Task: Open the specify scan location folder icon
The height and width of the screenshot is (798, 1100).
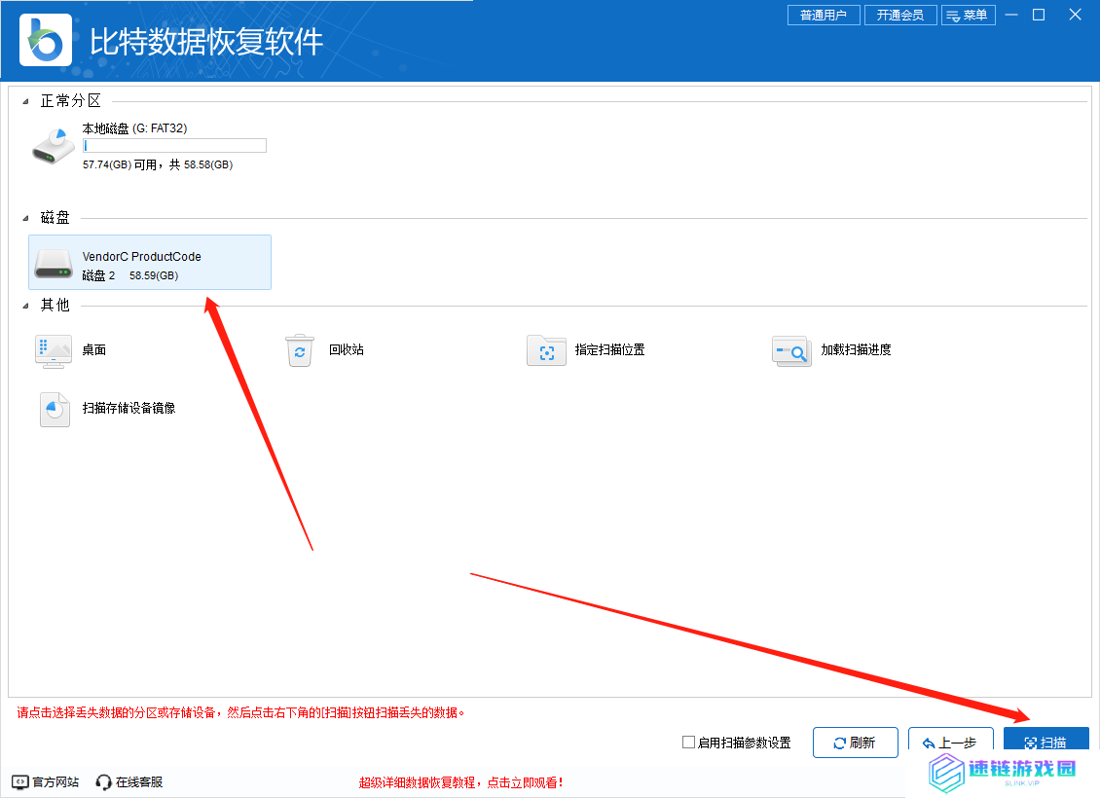Action: [546, 350]
